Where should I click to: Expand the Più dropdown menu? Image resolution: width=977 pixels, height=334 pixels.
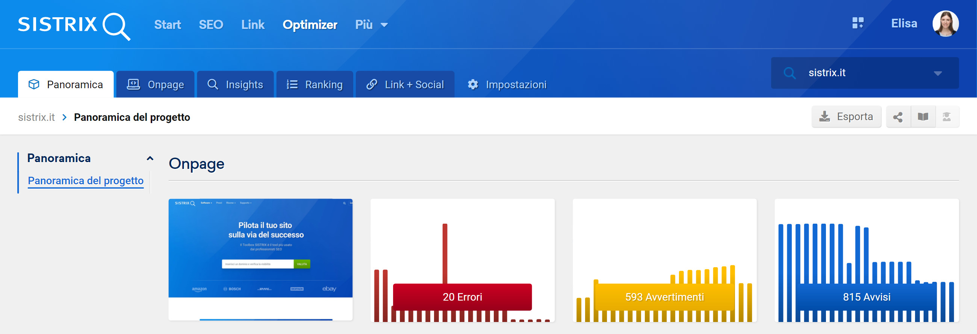[371, 25]
